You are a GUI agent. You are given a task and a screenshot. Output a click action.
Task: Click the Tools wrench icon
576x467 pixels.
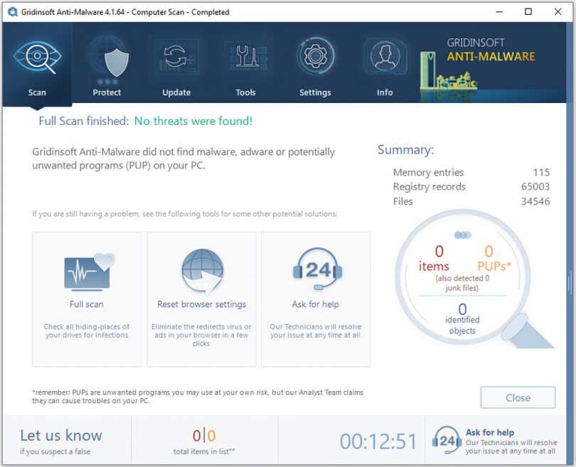pyautogui.click(x=245, y=57)
